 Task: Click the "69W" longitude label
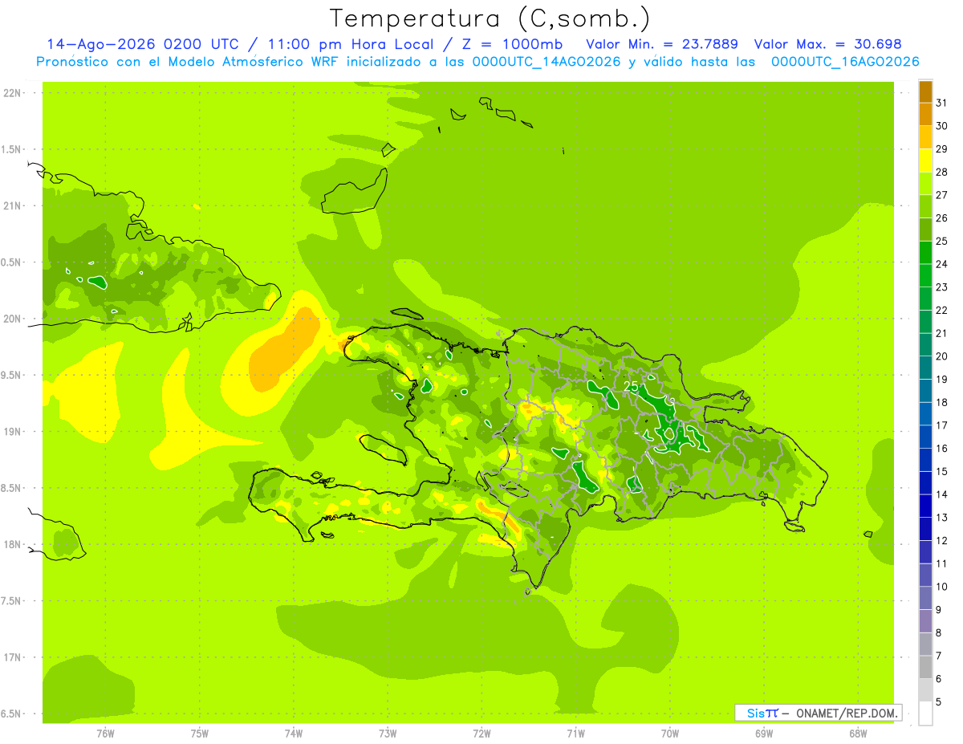(764, 734)
